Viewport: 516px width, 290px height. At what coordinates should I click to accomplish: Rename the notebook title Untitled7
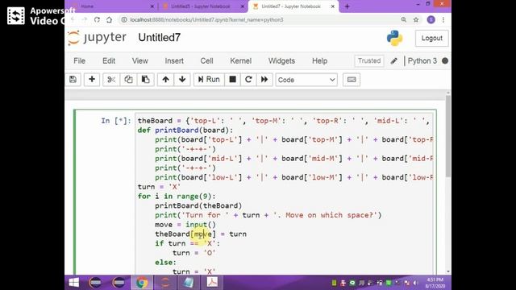click(x=160, y=38)
